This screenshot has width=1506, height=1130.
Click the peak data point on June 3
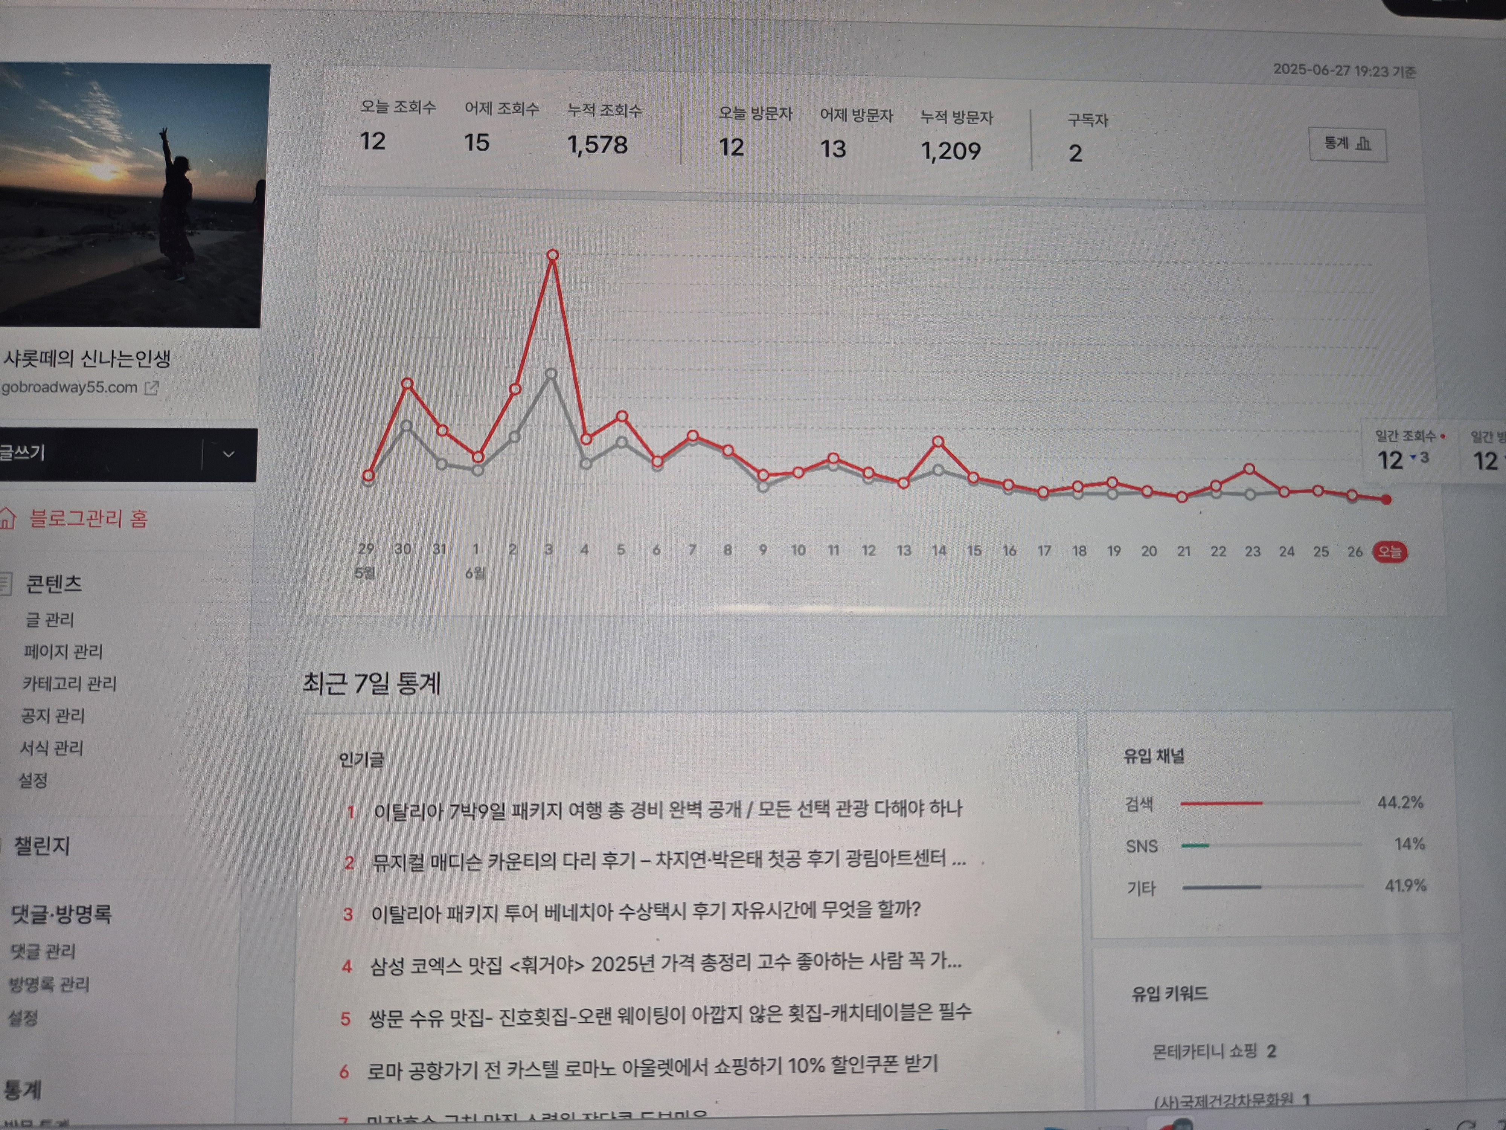(553, 255)
